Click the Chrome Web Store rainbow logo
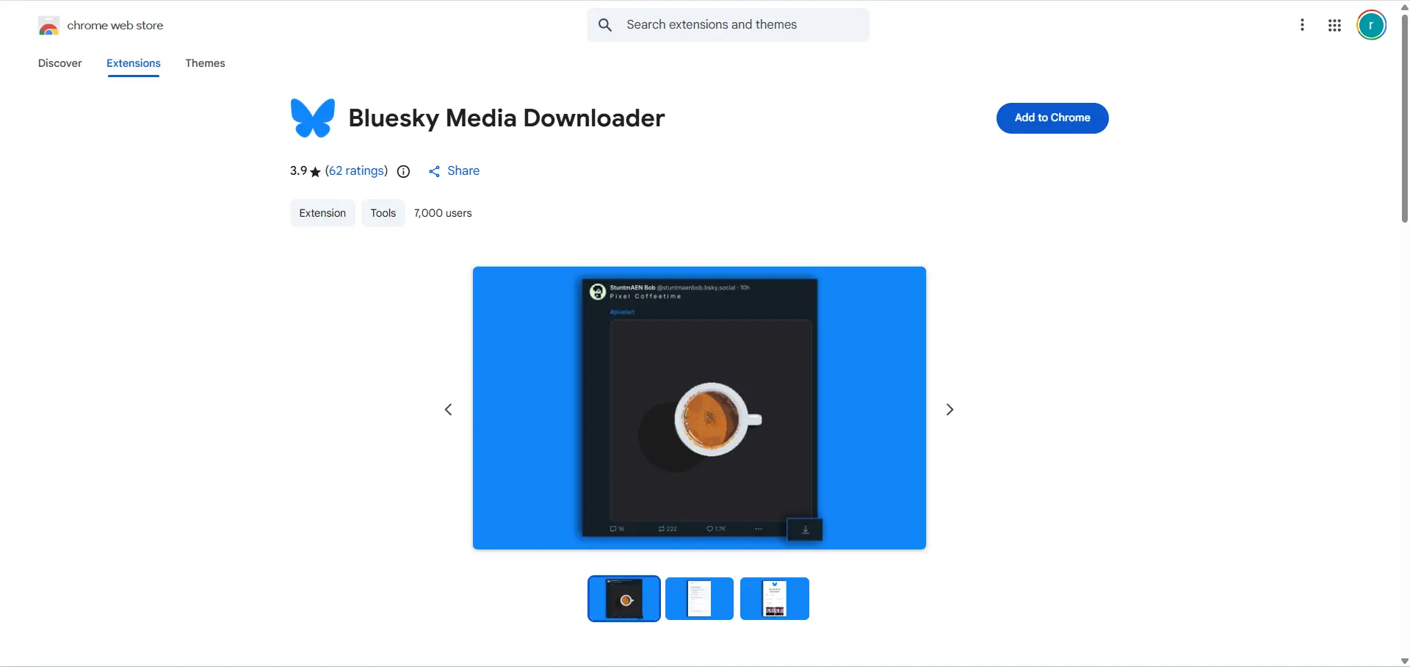 pyautogui.click(x=48, y=26)
